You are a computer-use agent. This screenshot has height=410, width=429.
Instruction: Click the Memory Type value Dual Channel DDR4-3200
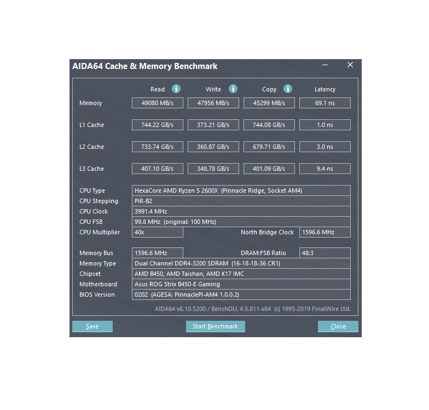tap(241, 263)
